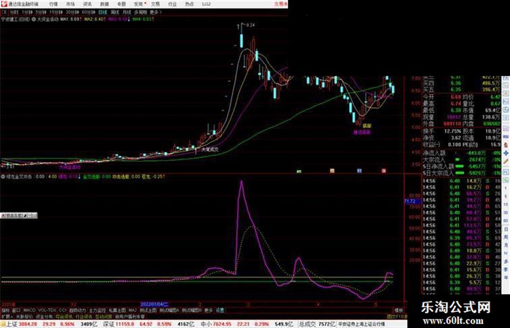This screenshot has height=328, width=510.
Task: Select the 月线 period tab
Action: coord(127,12)
